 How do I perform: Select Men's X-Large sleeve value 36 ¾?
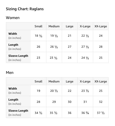(85, 113)
